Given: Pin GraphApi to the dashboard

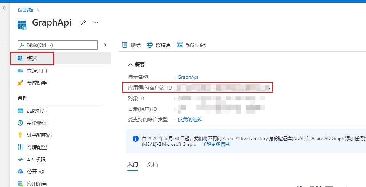Looking at the screenshot, I should pos(83,22).
